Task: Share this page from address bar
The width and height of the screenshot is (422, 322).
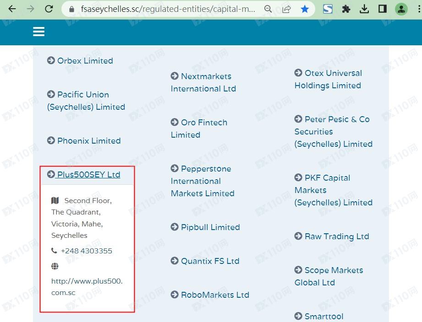Action: pos(286,9)
